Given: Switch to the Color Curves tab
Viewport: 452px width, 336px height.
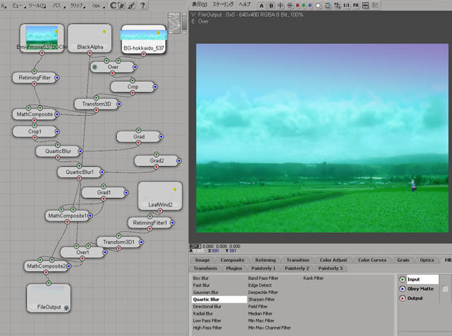Looking at the screenshot, I should 372,260.
